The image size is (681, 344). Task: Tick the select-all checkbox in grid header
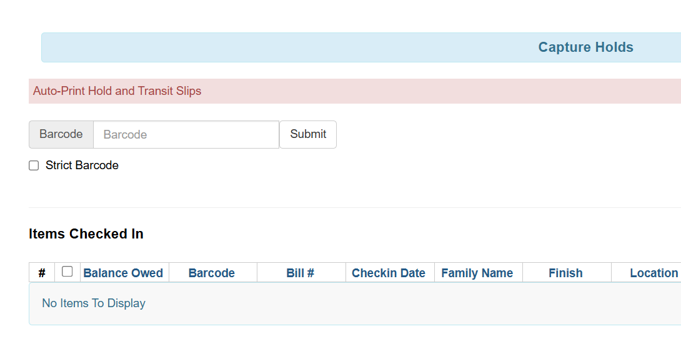point(67,272)
